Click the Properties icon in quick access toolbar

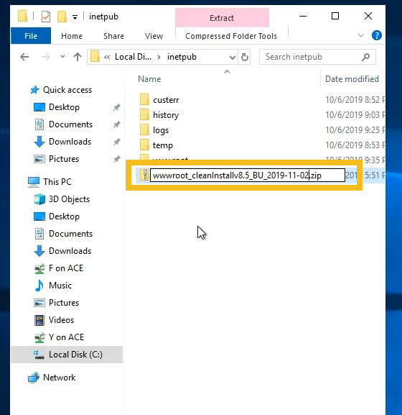click(46, 17)
